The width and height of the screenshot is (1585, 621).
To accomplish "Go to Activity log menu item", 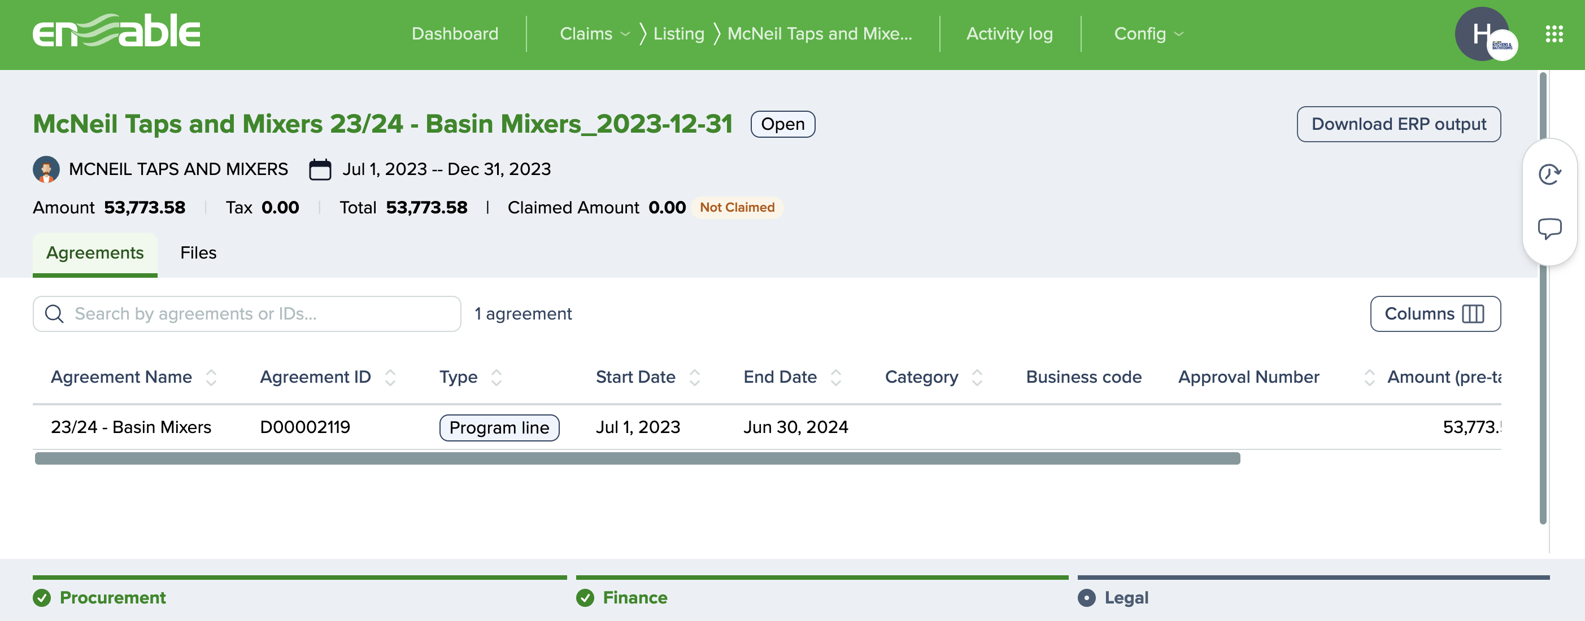I will [1009, 34].
